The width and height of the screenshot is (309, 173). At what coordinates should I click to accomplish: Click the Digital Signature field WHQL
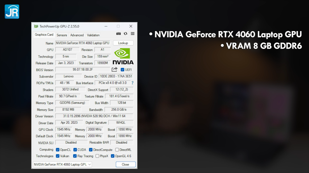pos(121,123)
